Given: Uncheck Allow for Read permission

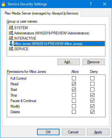Looking at the screenshot, I should click(x=74, y=84).
